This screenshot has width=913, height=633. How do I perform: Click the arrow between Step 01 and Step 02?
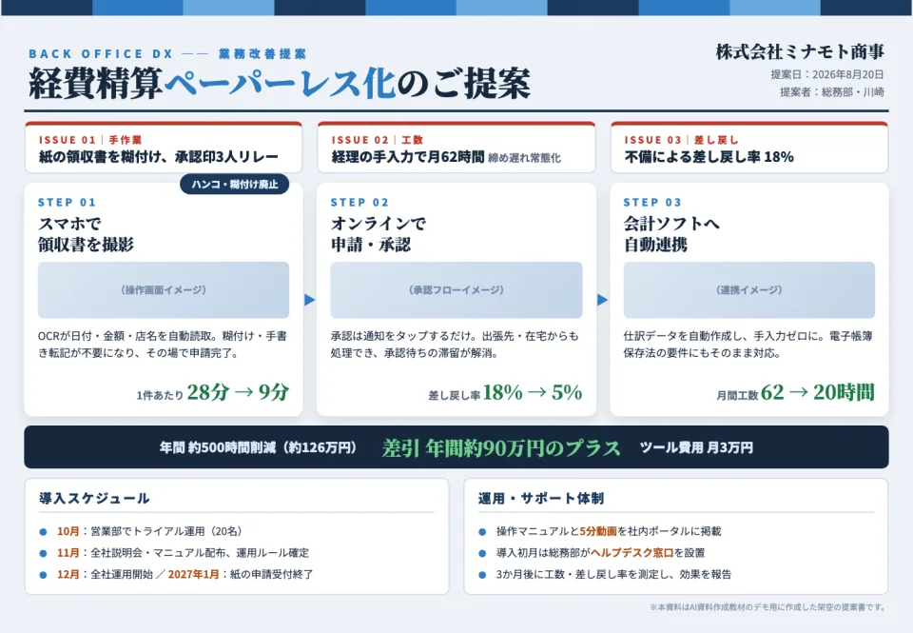pyautogui.click(x=310, y=300)
